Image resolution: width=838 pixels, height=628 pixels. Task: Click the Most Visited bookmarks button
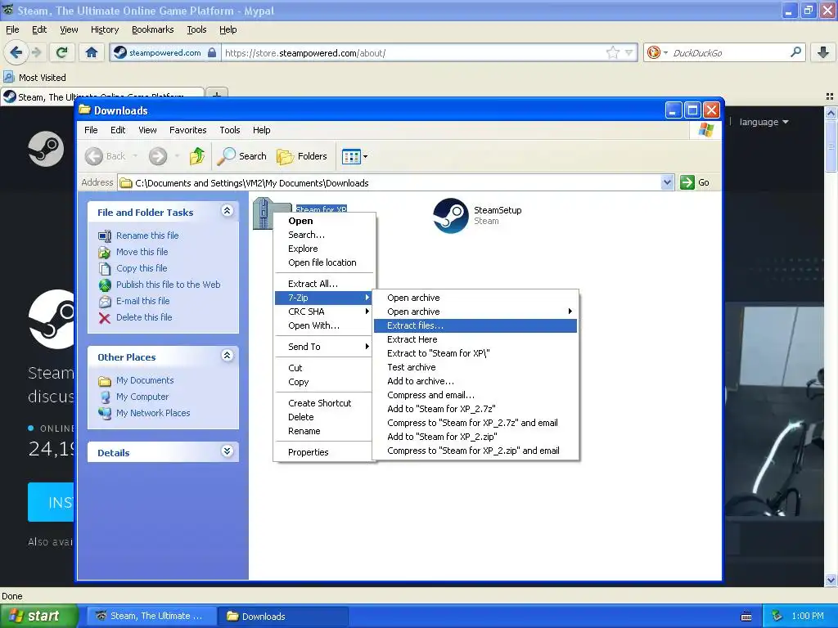[35, 78]
